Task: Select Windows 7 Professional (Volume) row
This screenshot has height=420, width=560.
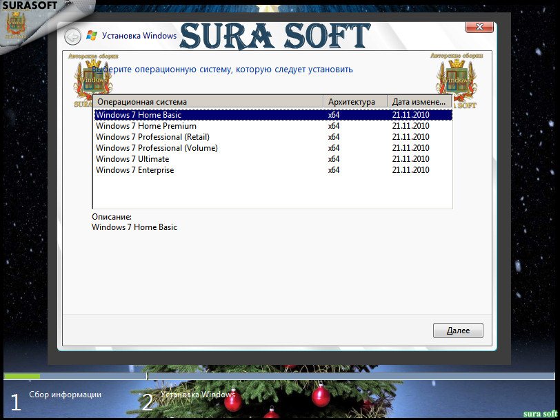Action: click(273, 148)
